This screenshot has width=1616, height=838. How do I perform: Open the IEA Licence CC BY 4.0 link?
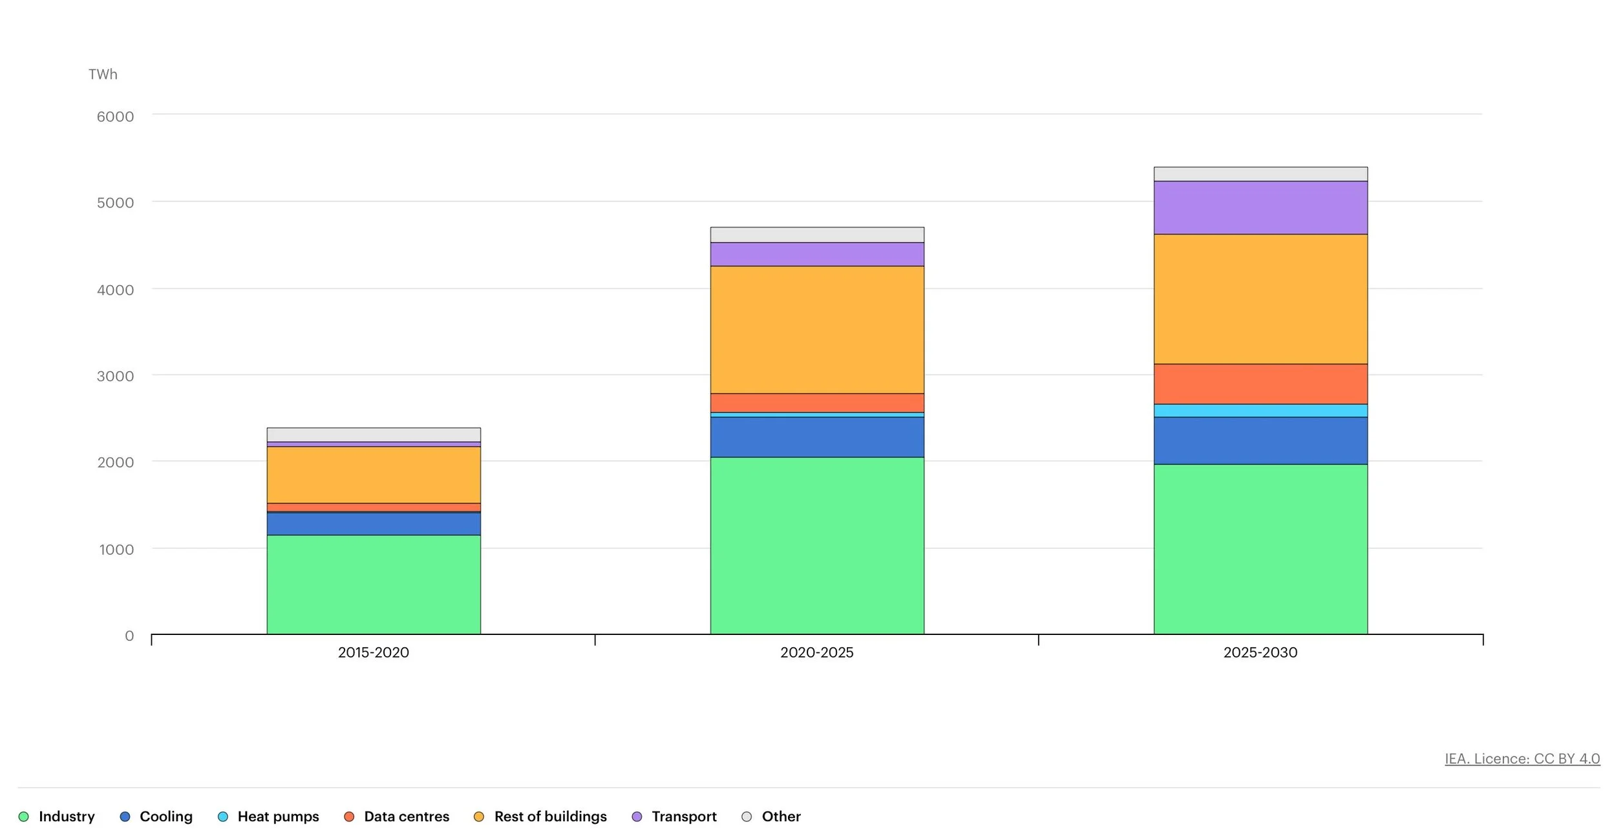pos(1522,758)
